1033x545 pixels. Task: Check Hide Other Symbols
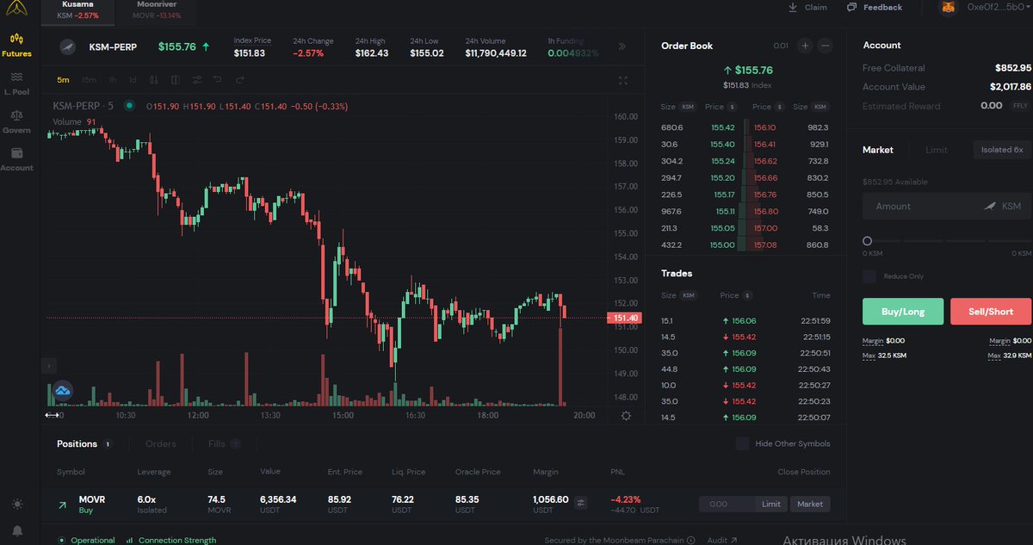coord(742,443)
